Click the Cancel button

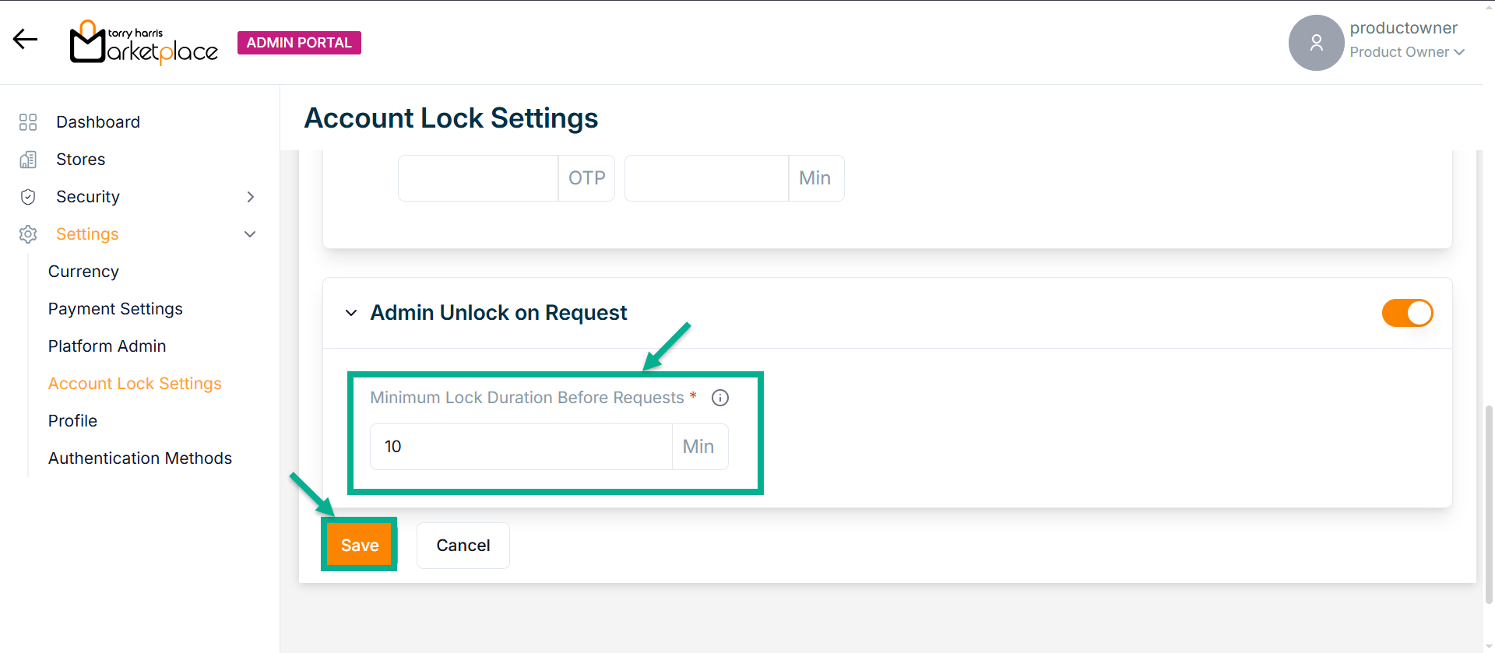coord(463,546)
